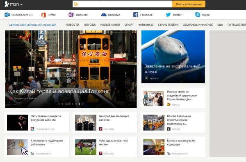Open the OneNote icon
Viewport: 246px width, 162px height.
[x=71, y=15]
